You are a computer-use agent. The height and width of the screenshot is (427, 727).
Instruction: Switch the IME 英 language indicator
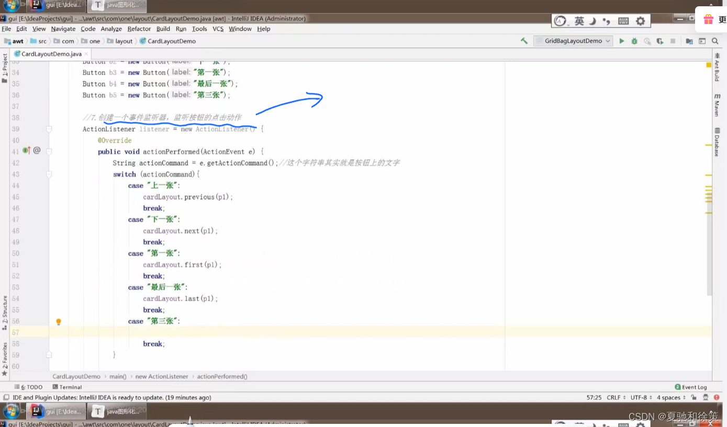pos(579,21)
